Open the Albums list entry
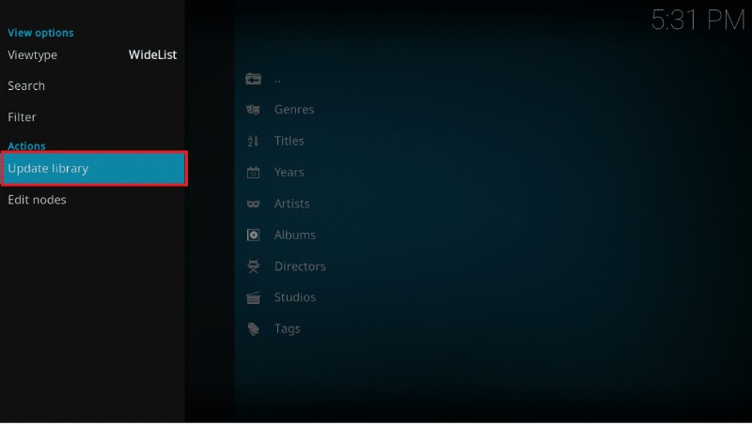752x425 pixels. click(295, 235)
